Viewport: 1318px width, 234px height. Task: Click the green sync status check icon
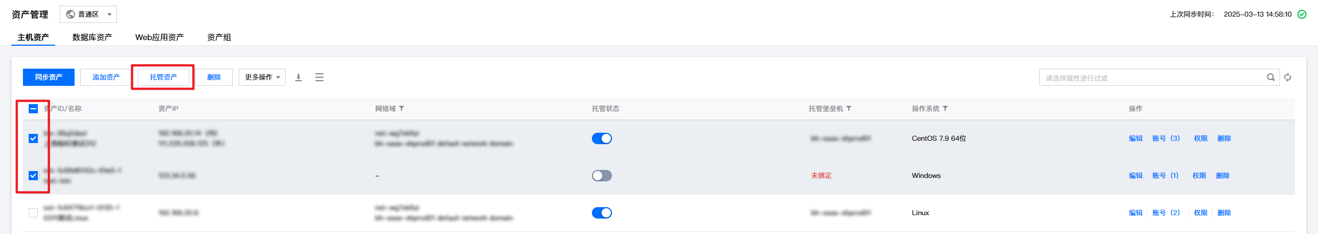1302,14
